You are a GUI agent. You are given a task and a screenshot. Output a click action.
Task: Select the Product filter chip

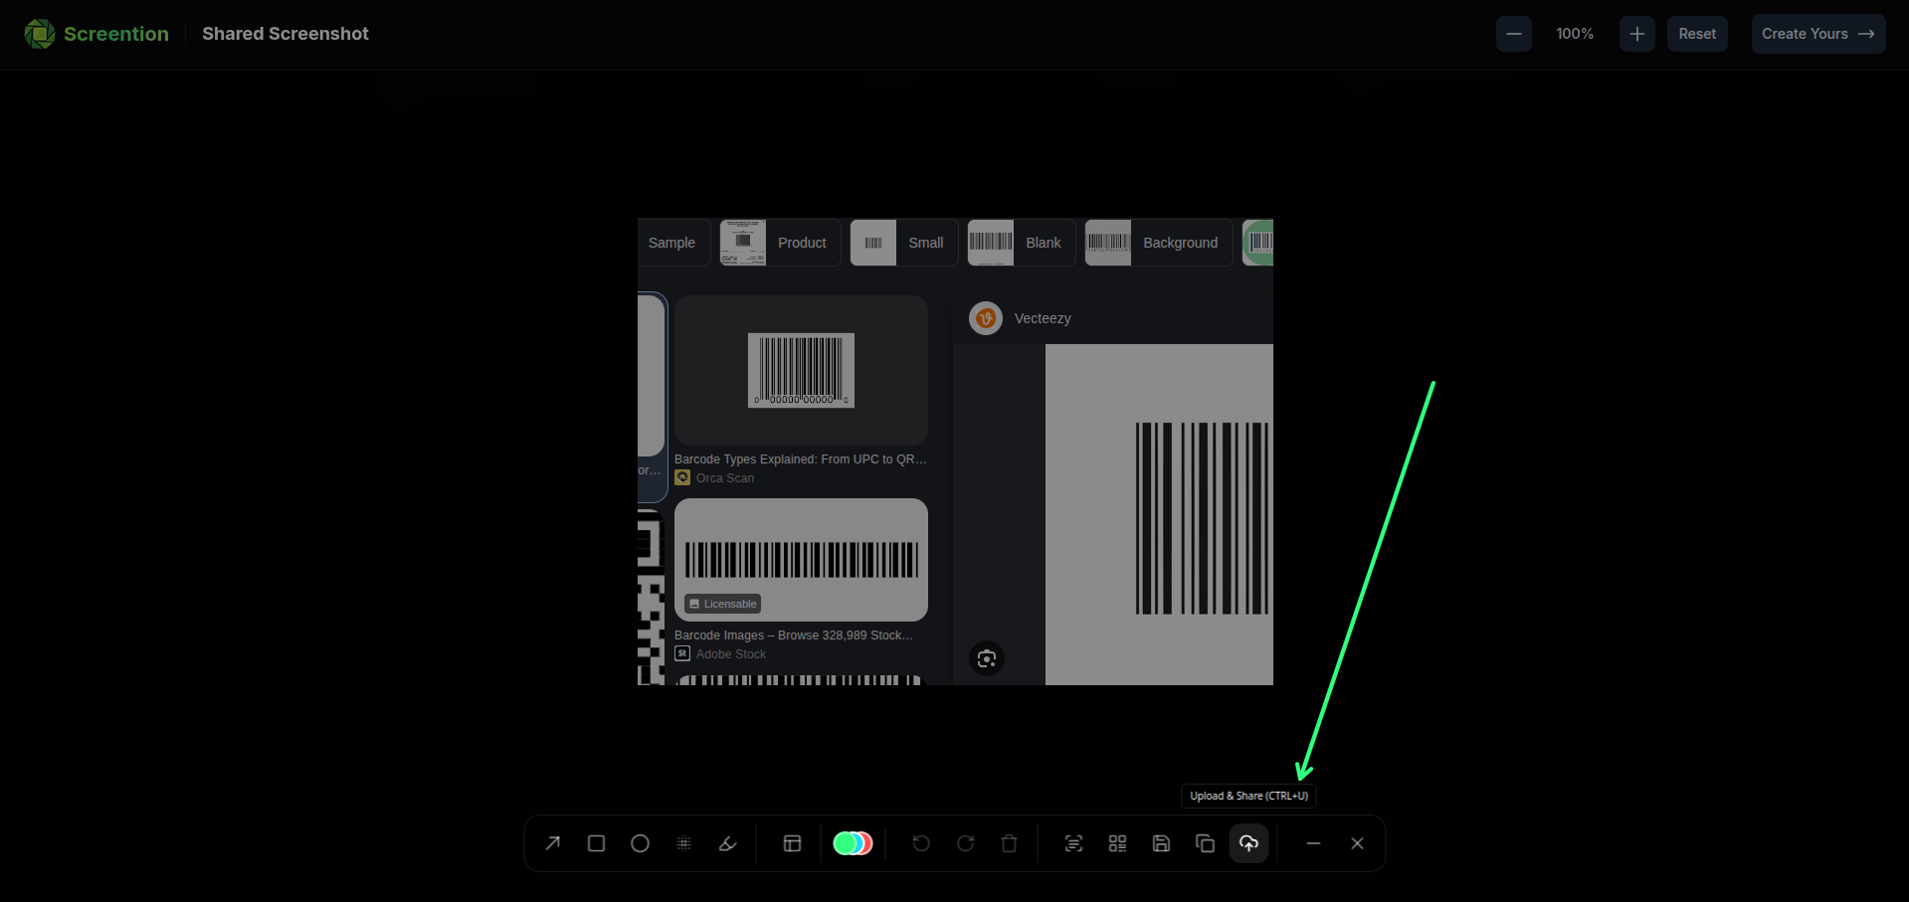point(781,243)
